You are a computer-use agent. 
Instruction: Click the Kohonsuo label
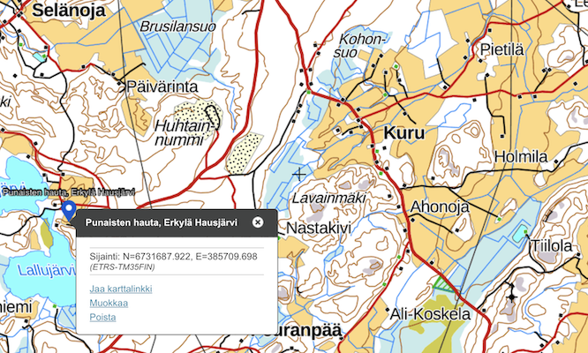tap(358, 46)
